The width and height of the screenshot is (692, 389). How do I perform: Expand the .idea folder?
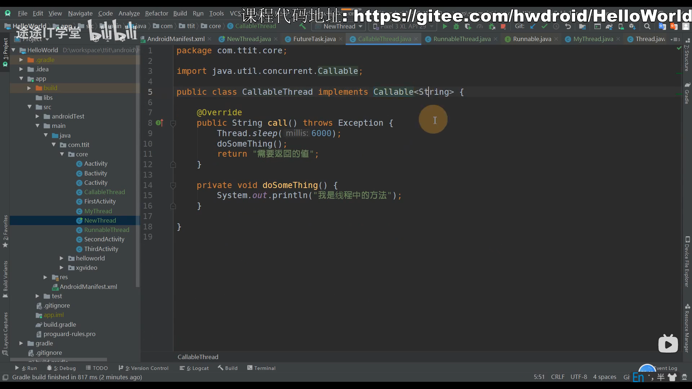(x=21, y=69)
